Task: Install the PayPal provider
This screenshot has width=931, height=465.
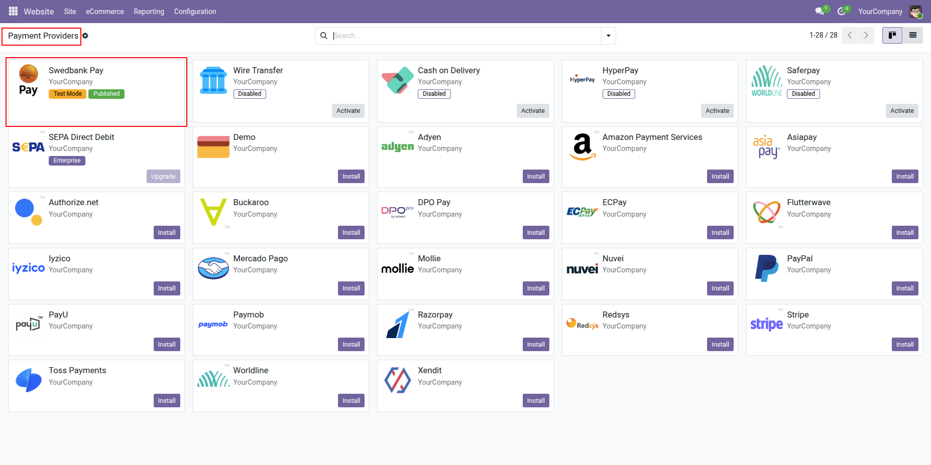Action: (905, 288)
